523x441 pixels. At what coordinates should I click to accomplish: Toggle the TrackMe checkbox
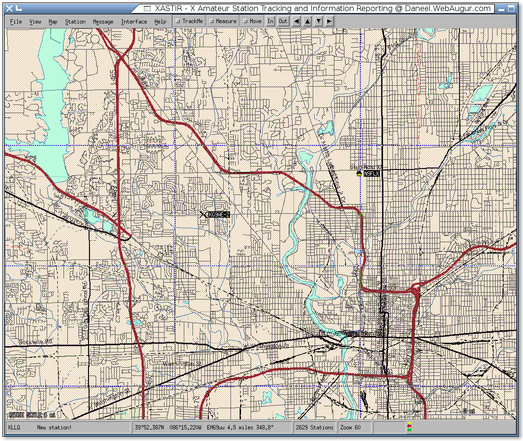[189, 21]
